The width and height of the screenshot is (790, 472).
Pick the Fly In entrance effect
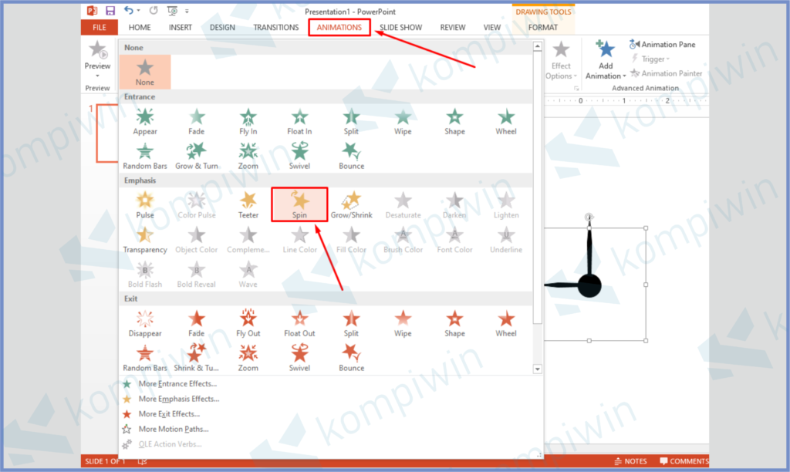[x=248, y=120]
